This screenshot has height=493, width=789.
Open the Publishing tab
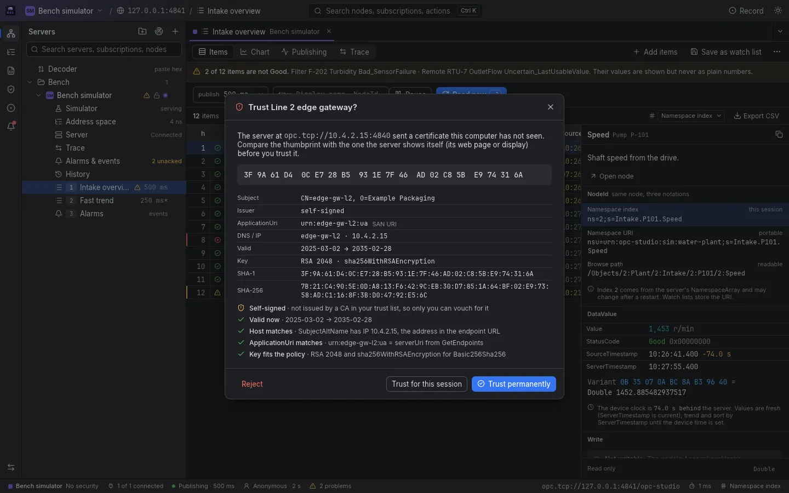[304, 51]
